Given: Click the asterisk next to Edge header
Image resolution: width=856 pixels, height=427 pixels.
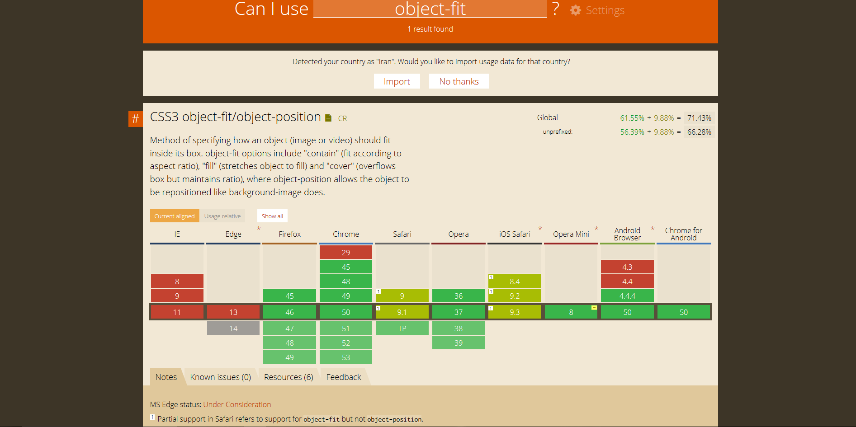Looking at the screenshot, I should 259,229.
